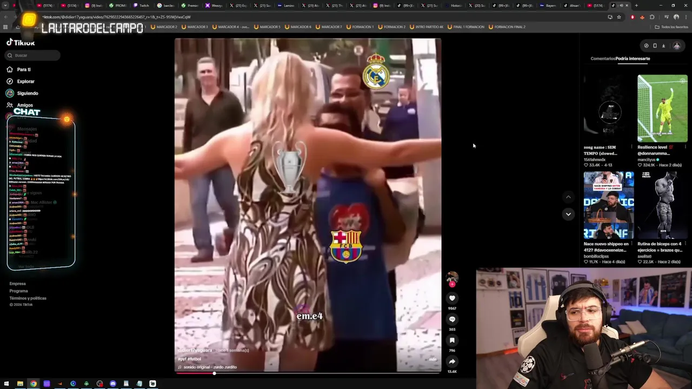Open the FORMACION FINAL 2 bookmark

click(x=507, y=26)
